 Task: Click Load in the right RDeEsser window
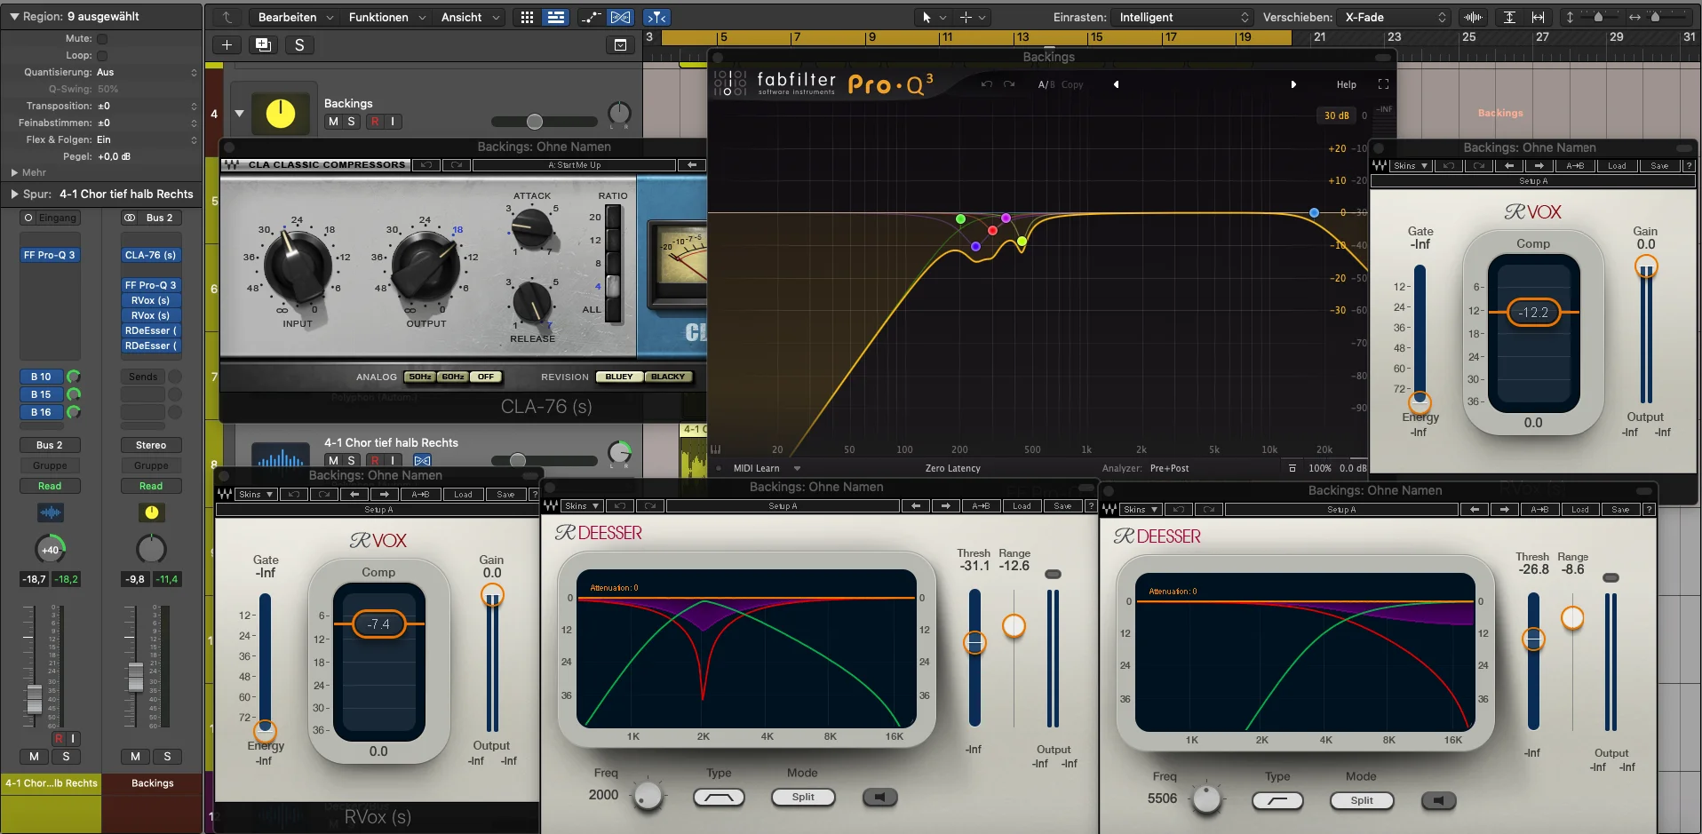tap(1580, 510)
